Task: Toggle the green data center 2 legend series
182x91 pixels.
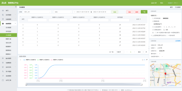Action: (x=43, y=60)
